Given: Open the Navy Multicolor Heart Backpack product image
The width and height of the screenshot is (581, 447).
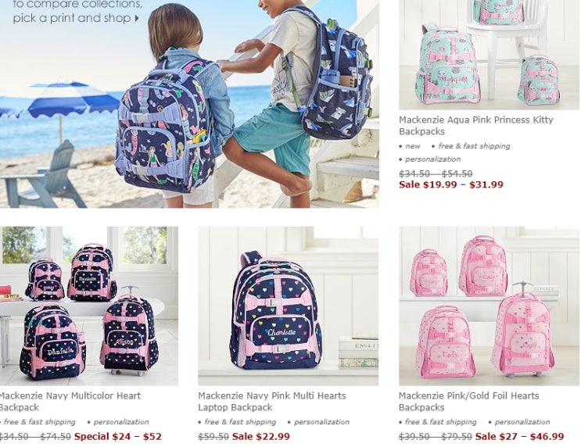Looking at the screenshot, I should [x=89, y=306].
